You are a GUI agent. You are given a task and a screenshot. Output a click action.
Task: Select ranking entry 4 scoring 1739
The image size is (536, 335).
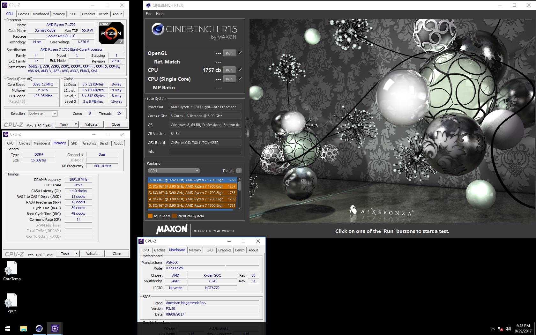(x=192, y=199)
